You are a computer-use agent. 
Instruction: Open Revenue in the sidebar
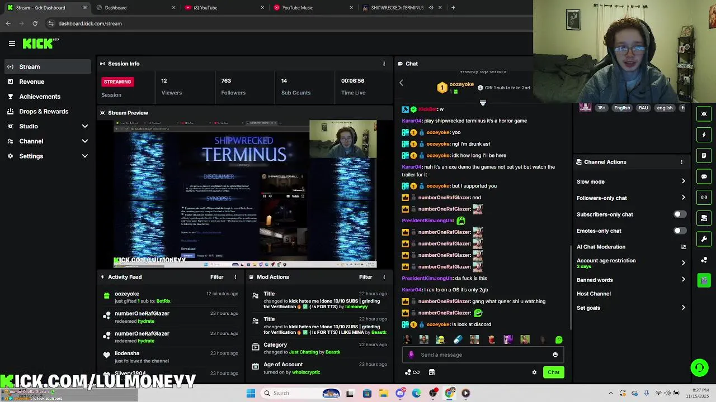coord(48,82)
